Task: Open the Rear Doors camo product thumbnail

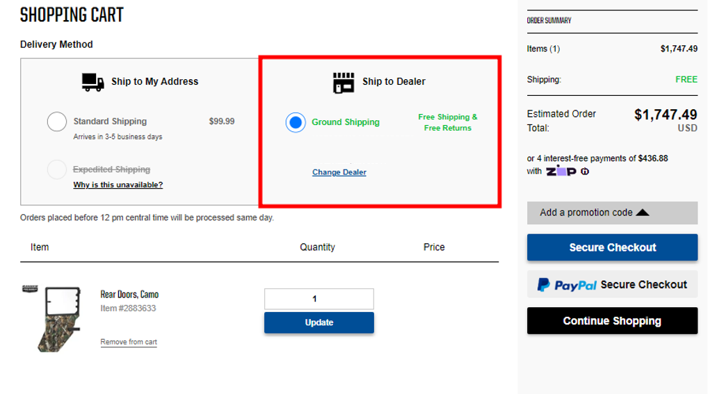Action: [x=54, y=318]
